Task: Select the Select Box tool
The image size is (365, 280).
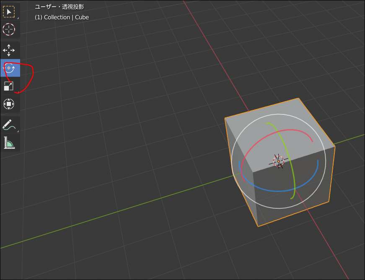Action: (9, 12)
